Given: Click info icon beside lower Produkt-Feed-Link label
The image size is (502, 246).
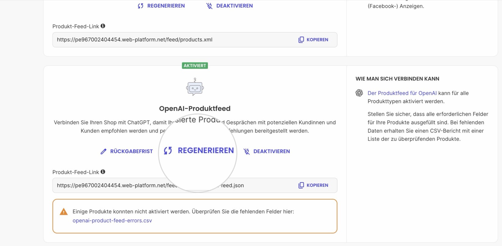Looking at the screenshot, I should coord(103,172).
